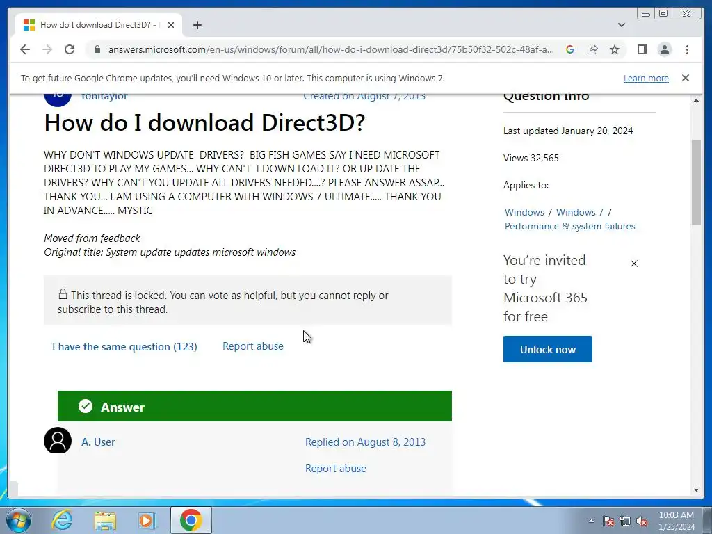Reload the page with the refresh icon
This screenshot has width=712, height=534.
coord(70,49)
